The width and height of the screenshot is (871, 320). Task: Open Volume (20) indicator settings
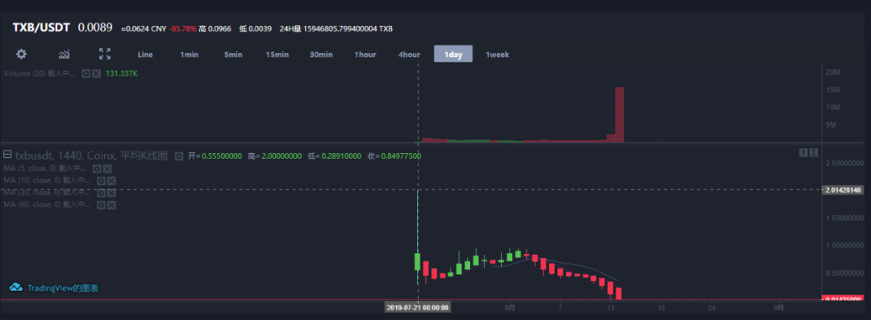click(86, 74)
